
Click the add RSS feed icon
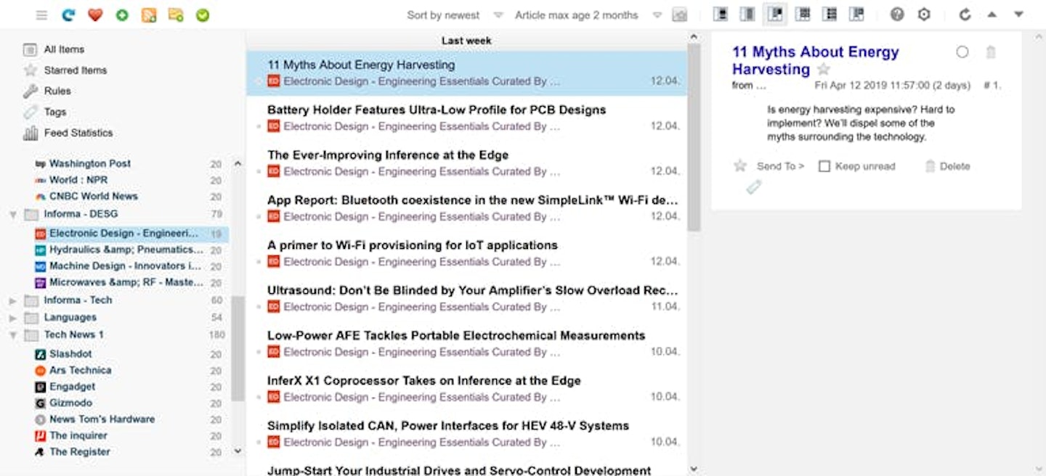pyautogui.click(x=149, y=15)
